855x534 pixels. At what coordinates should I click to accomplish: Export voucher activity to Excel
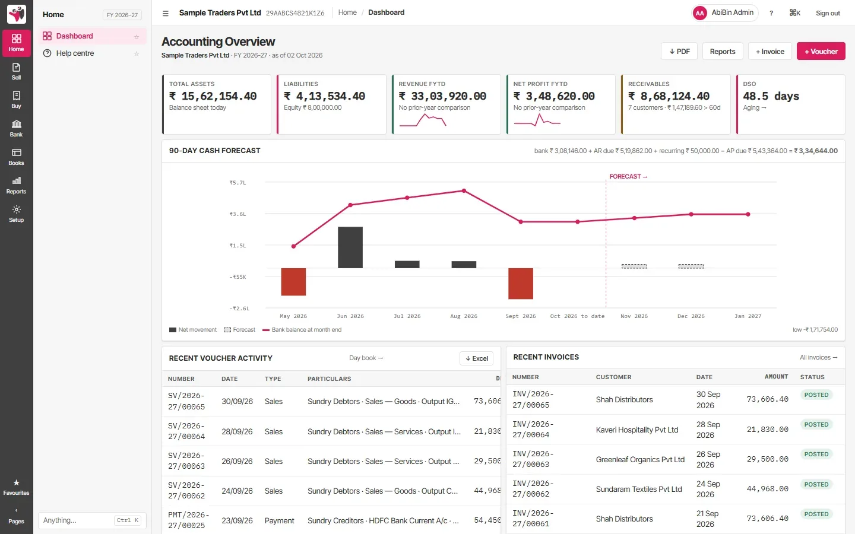tap(477, 358)
